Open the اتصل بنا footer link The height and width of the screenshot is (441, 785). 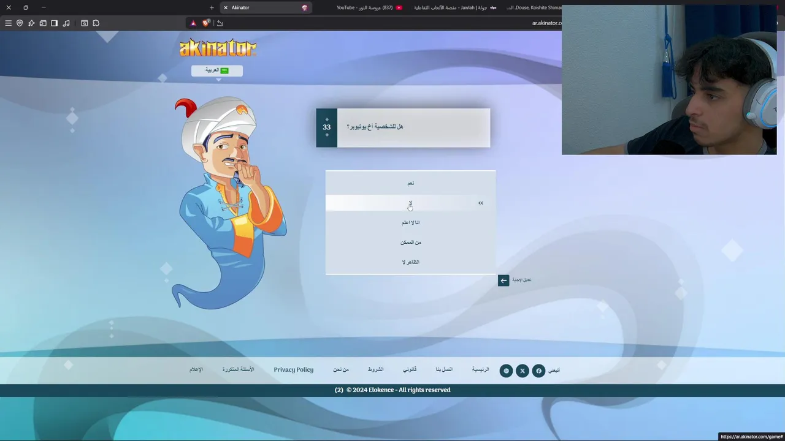(444, 370)
